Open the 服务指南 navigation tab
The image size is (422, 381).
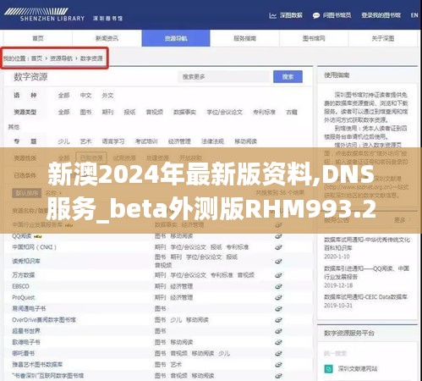244,38
